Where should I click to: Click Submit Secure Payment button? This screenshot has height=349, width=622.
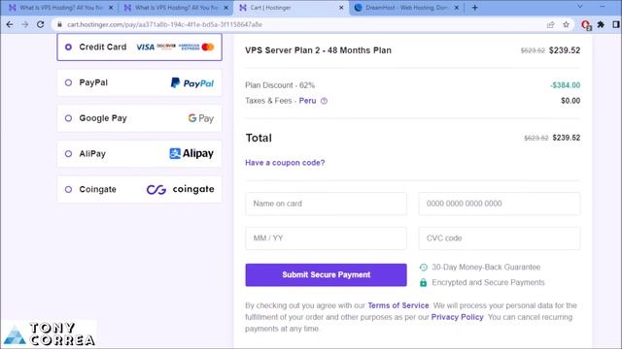tap(327, 275)
